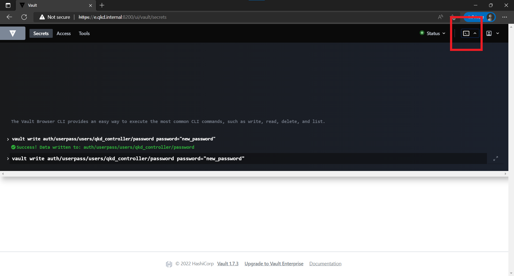Viewport: 514px width, 276px height.
Task: Click the green status indicator dot
Action: [x=422, y=33]
